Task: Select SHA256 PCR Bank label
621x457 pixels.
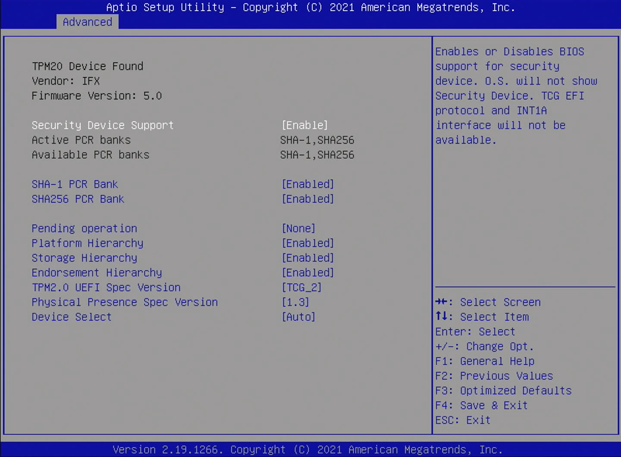Action: click(x=78, y=199)
